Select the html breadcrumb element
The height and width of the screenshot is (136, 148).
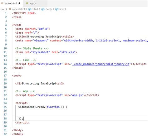click(x=35, y=9)
